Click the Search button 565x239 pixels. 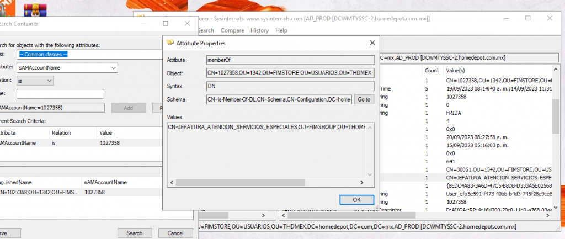click(135, 233)
